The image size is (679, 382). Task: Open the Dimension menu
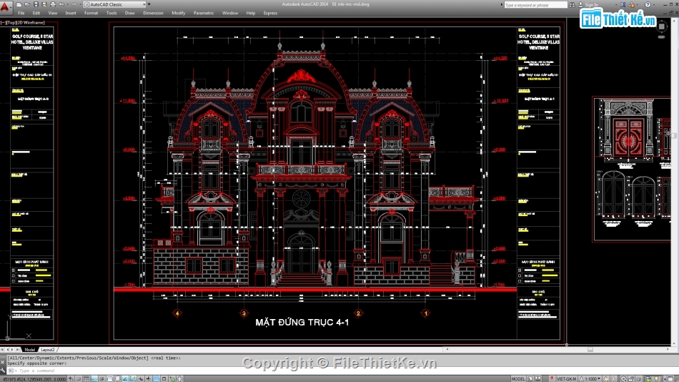(x=153, y=13)
